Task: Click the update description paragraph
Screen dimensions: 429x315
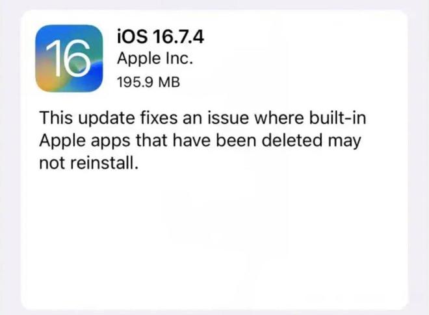Action: [203, 140]
